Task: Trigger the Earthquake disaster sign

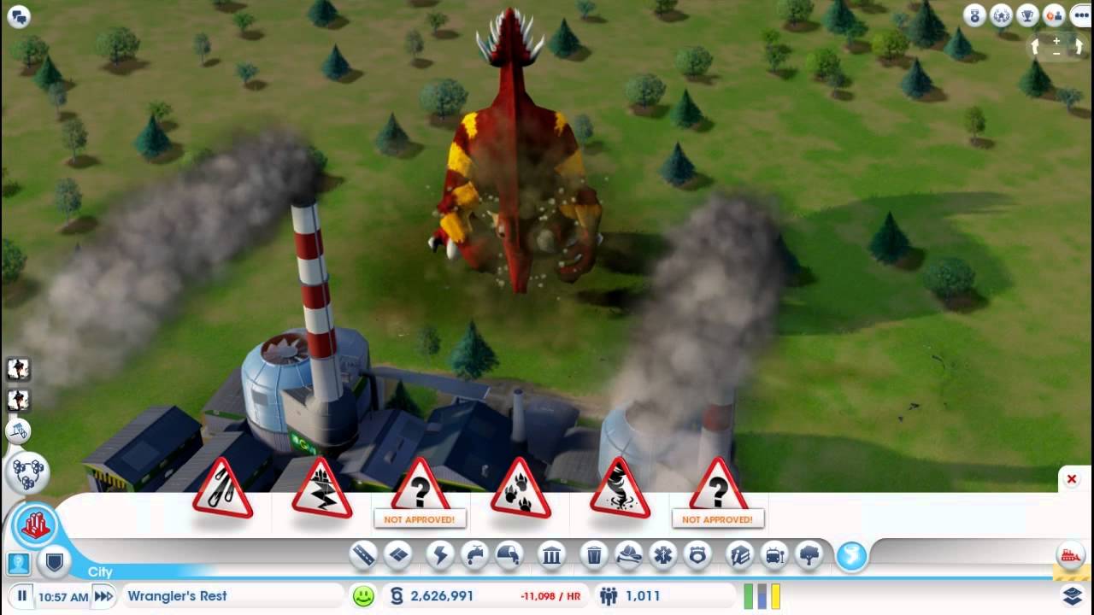Action: (321, 488)
